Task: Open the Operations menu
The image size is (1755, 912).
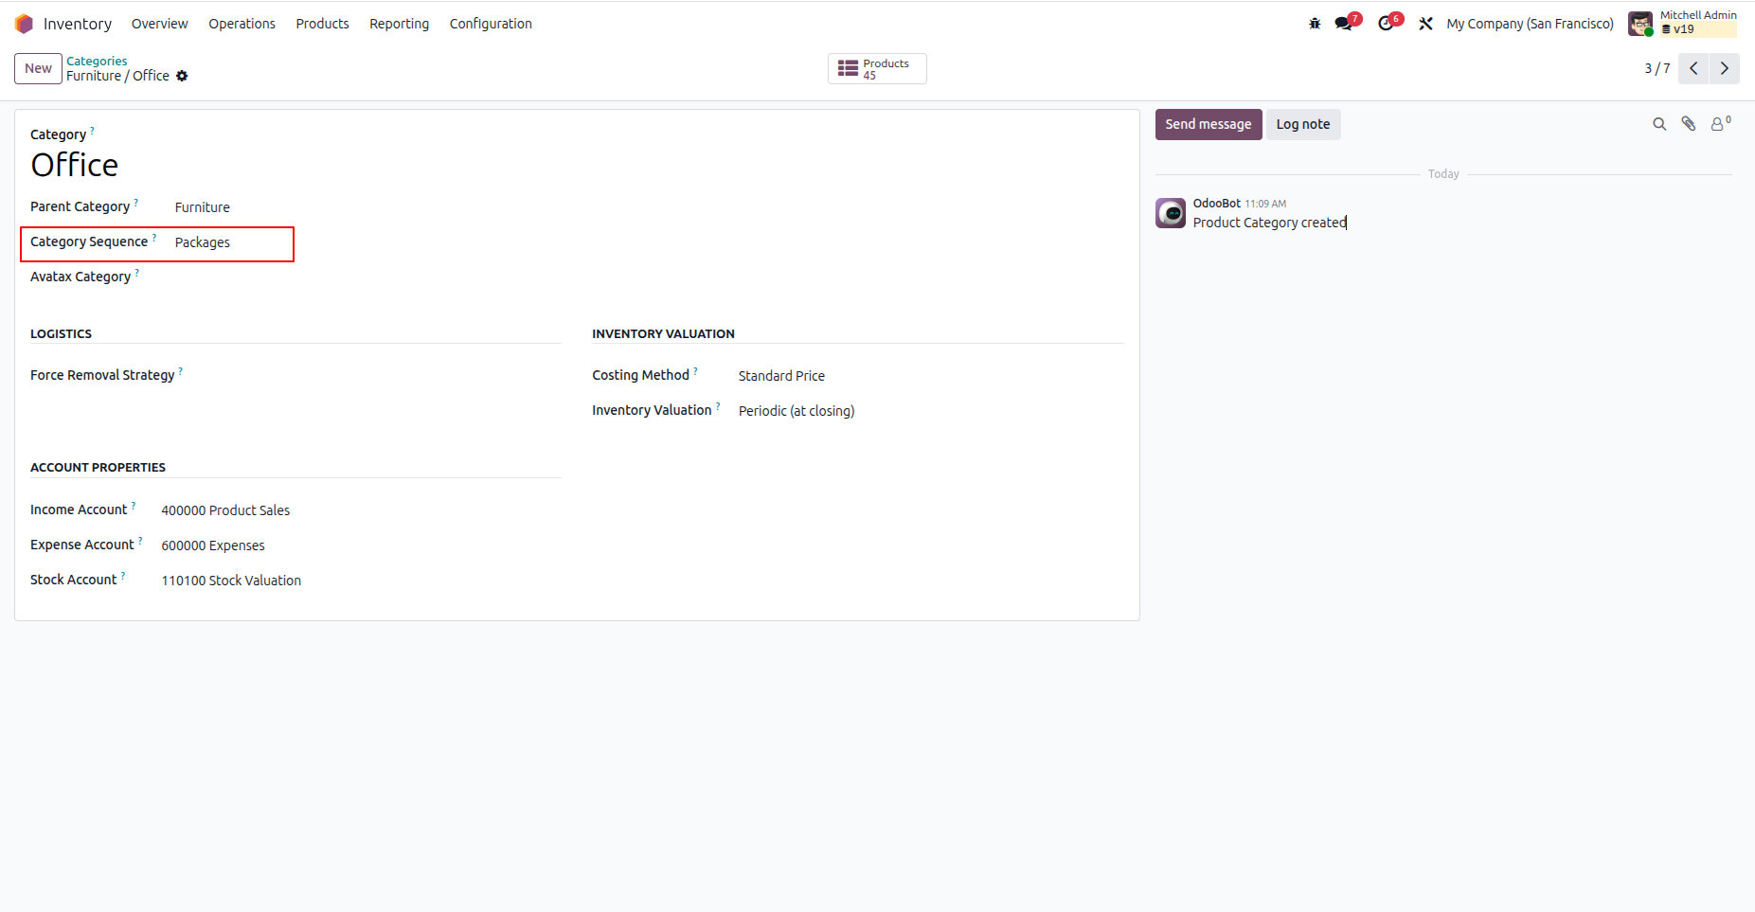Action: [x=242, y=24]
